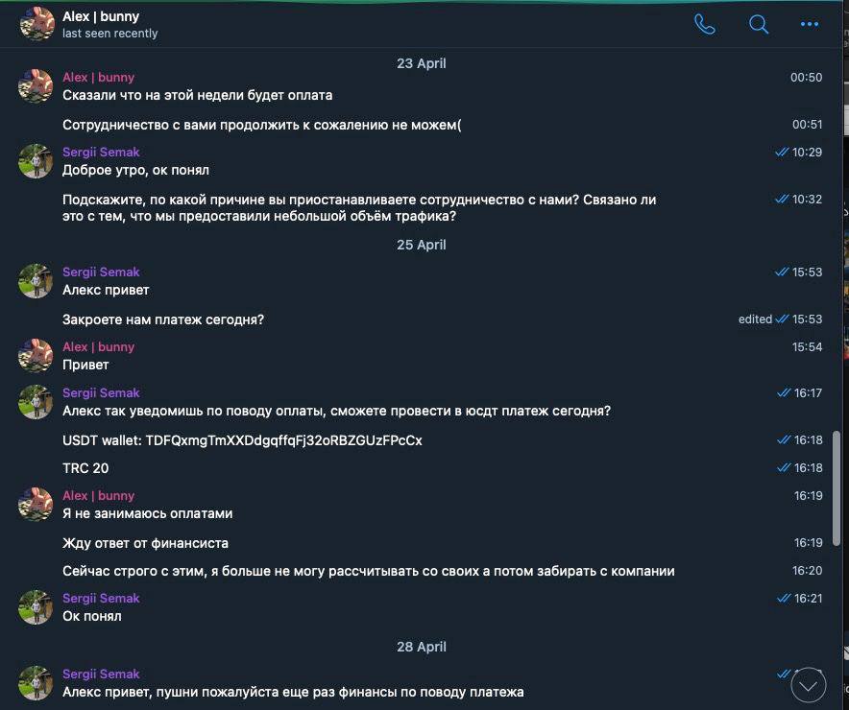Click the 23 April date separator
Viewport: 849px width, 710px height.
(x=422, y=63)
